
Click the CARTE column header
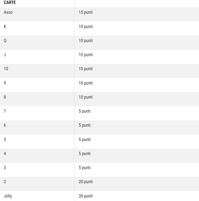coord(10,2)
